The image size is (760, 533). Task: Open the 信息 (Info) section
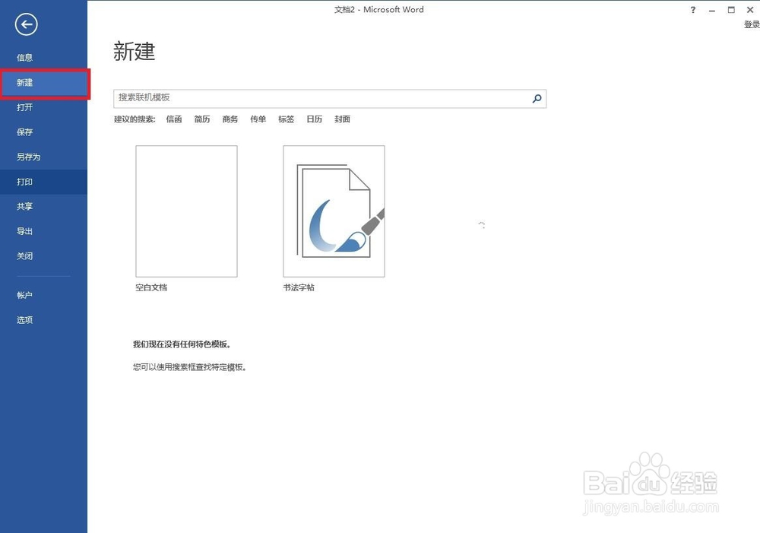24,57
